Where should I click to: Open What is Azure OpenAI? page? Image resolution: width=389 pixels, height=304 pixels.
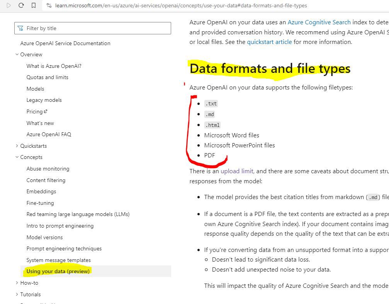tap(54, 66)
